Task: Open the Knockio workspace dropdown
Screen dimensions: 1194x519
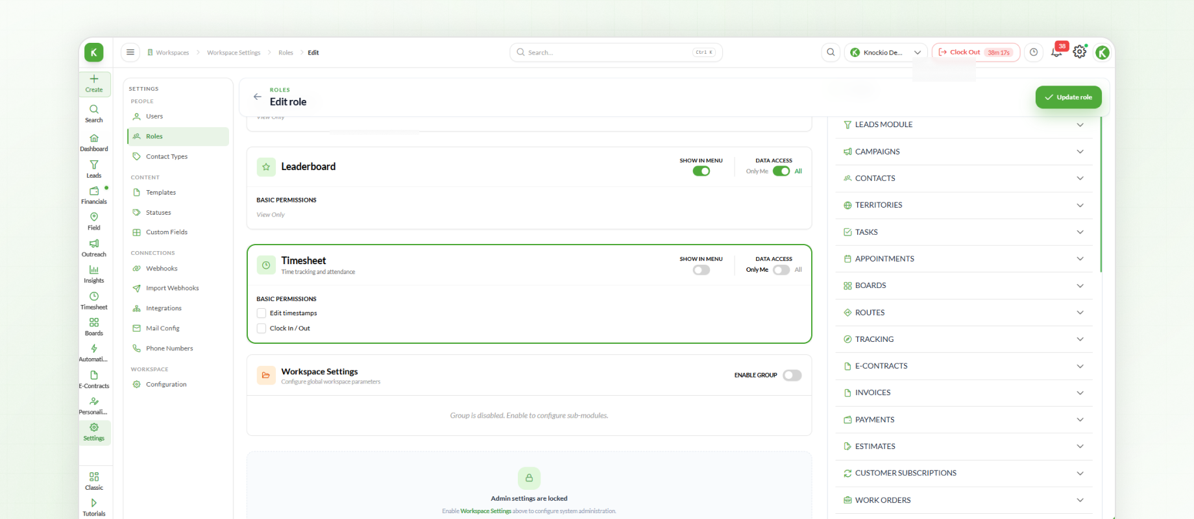Action: pyautogui.click(x=885, y=53)
